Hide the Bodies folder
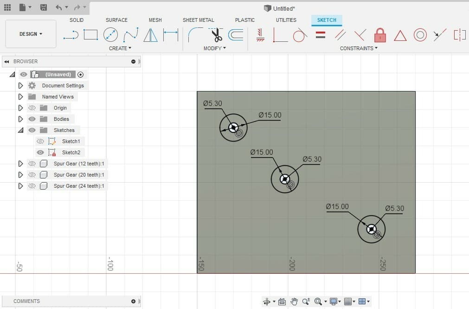Image resolution: width=469 pixels, height=309 pixels. coord(32,119)
